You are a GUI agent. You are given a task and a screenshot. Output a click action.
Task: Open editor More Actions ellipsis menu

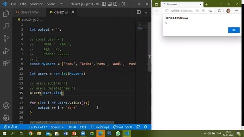click(145, 12)
